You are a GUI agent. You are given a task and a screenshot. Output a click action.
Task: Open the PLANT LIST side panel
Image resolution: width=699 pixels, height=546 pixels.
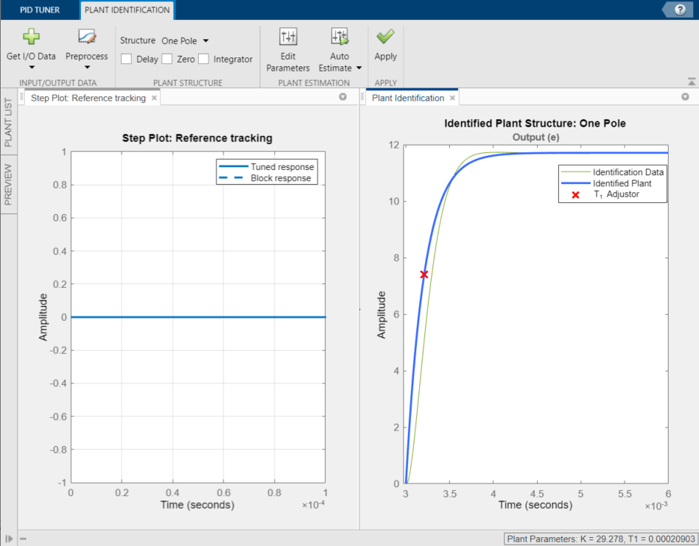point(9,122)
